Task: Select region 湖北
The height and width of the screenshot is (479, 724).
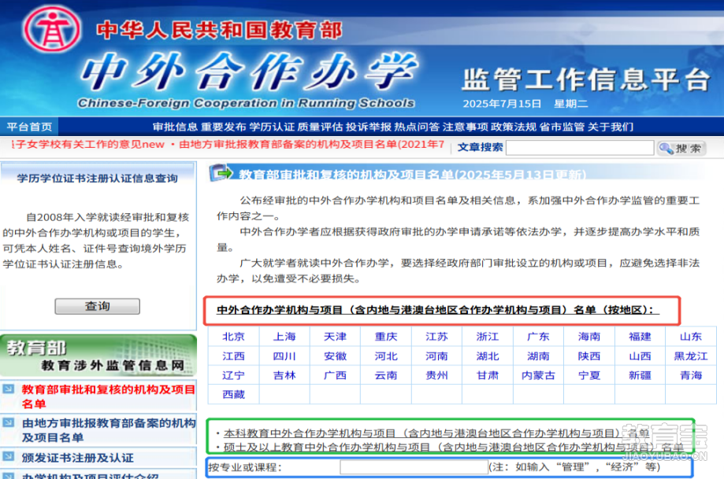Action: 488,356
